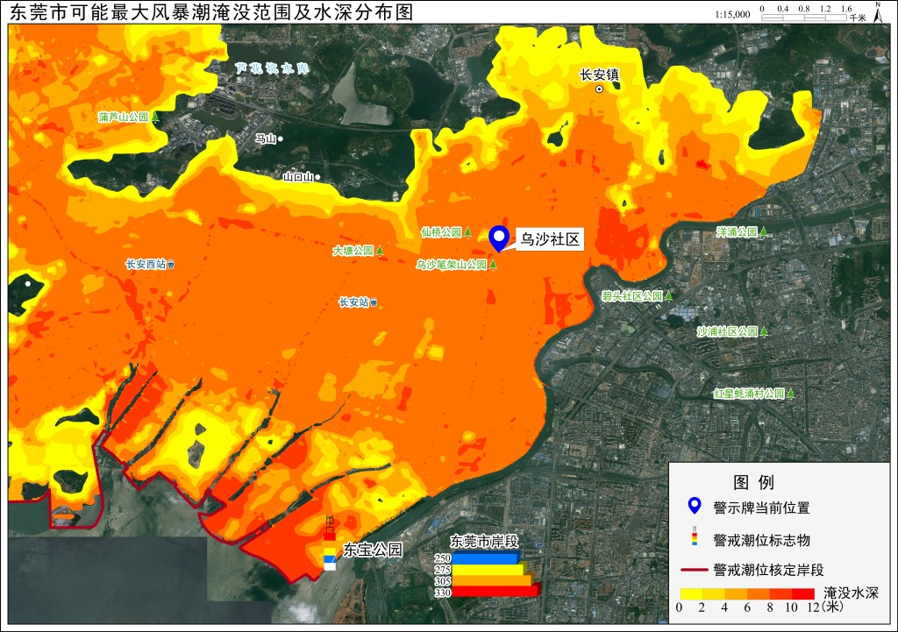
Task: Click the tree icon beside 洋涌公园
Action: pos(764,231)
